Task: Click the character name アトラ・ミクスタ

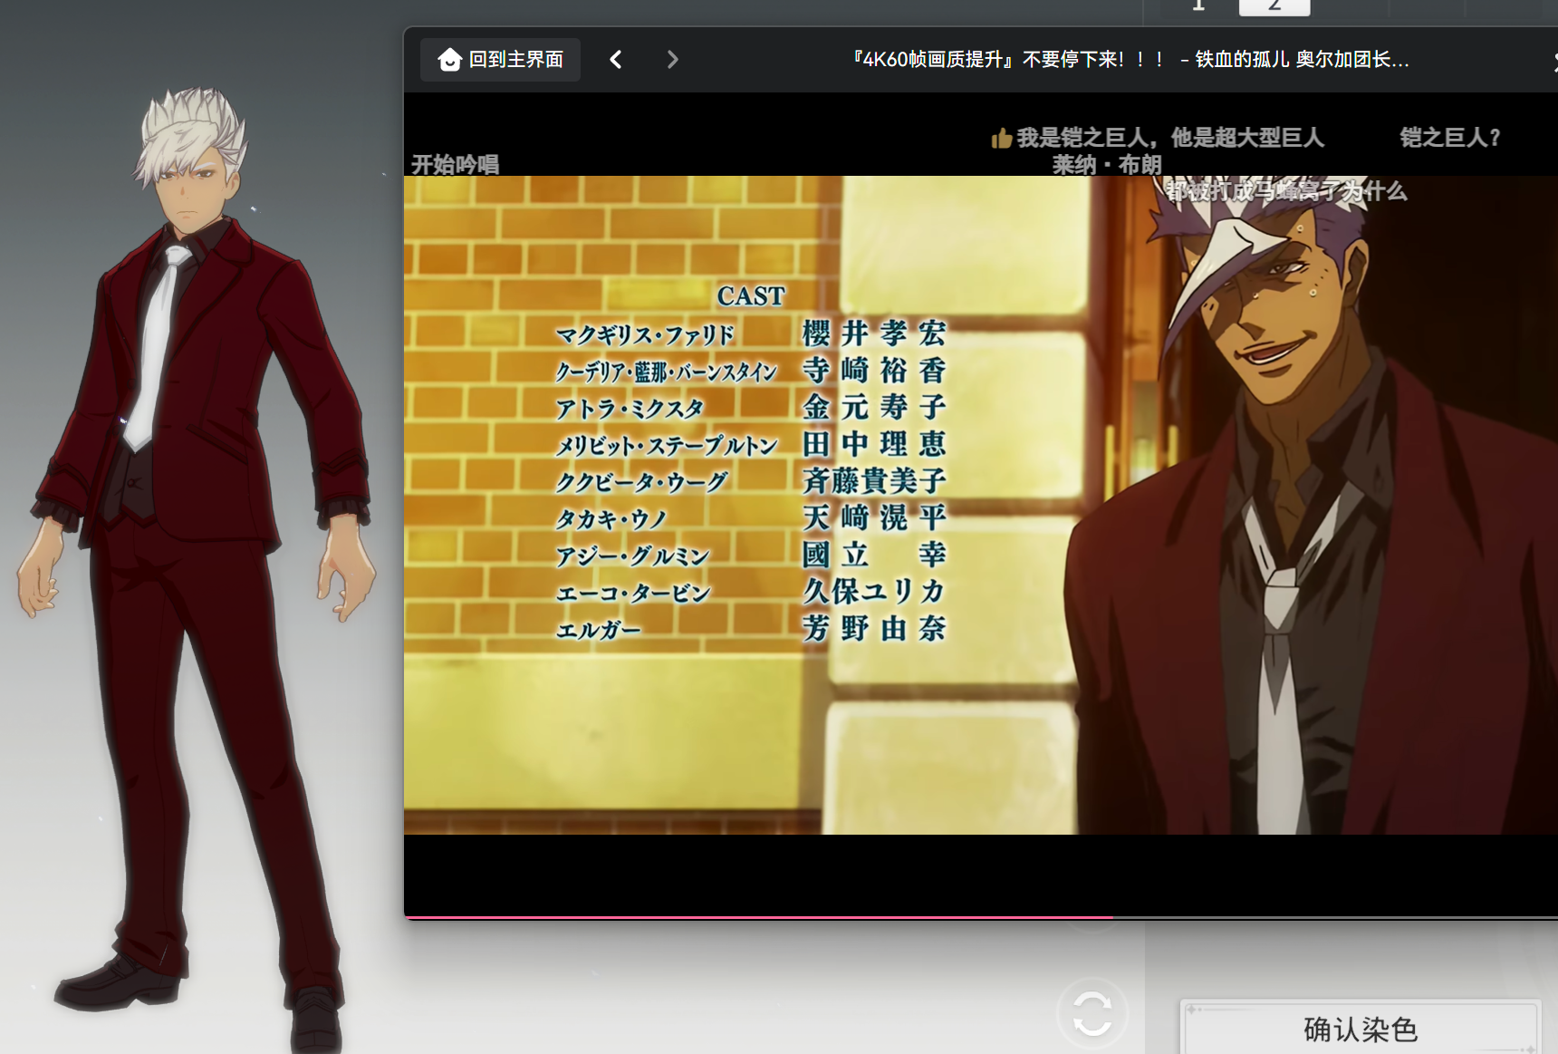Action: (630, 409)
